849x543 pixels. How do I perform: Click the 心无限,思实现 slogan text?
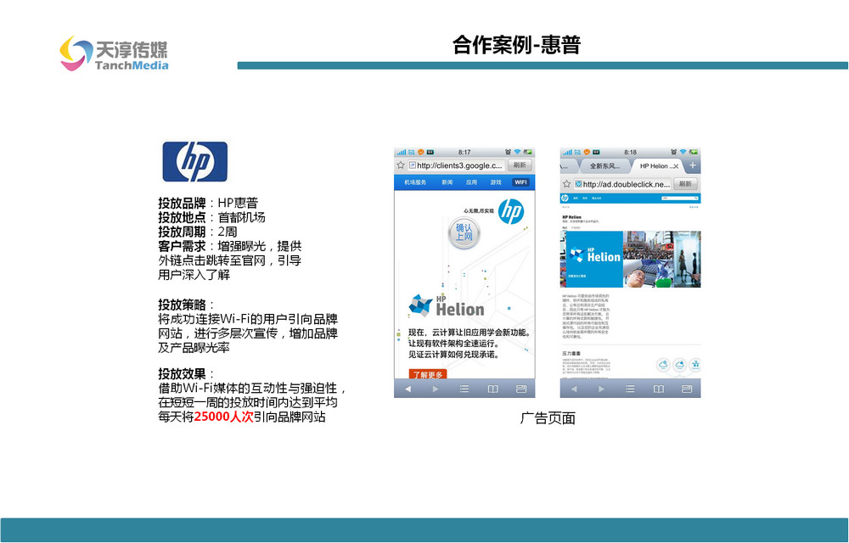tap(479, 211)
